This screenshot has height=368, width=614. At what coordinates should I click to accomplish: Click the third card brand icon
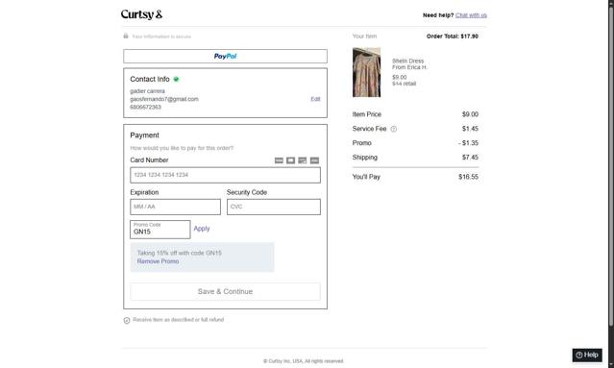[x=303, y=160]
